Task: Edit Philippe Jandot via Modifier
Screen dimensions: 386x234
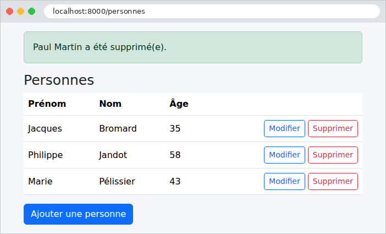Action: coord(284,155)
